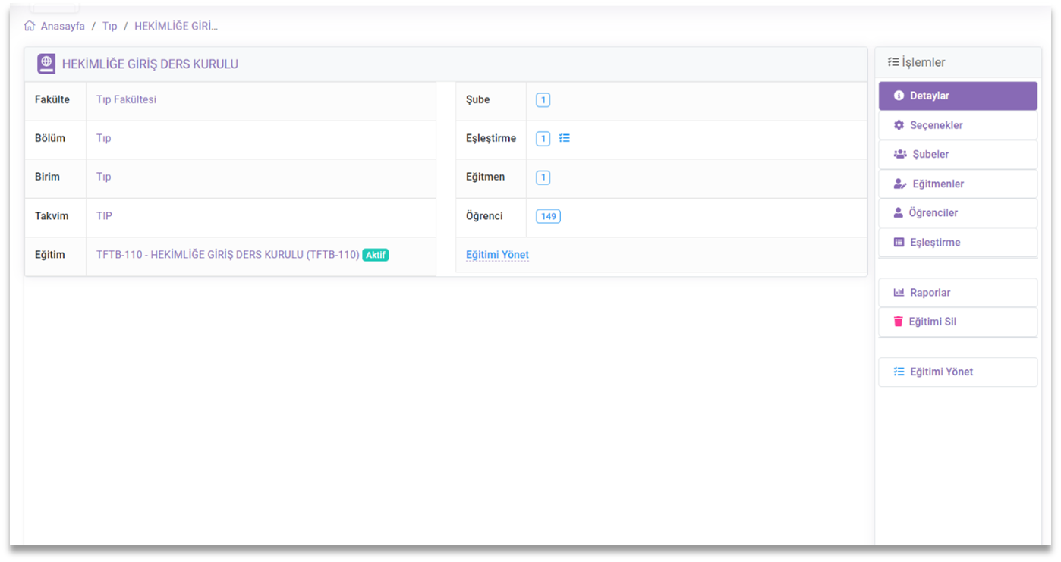This screenshot has width=1061, height=562.
Task: Open the Tıp Fakültesi faculty link
Action: pyautogui.click(x=126, y=99)
